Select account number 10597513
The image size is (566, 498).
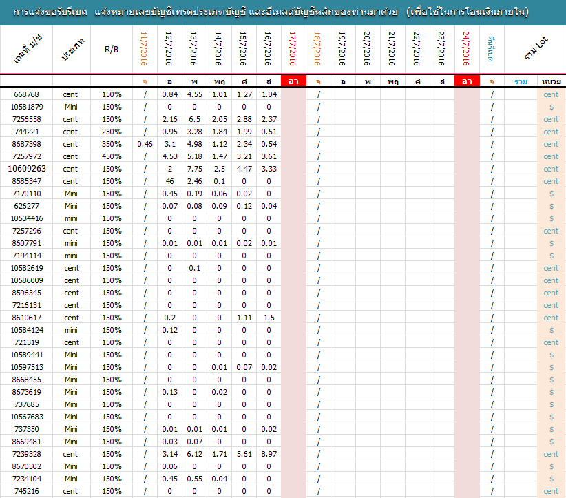pos(26,367)
